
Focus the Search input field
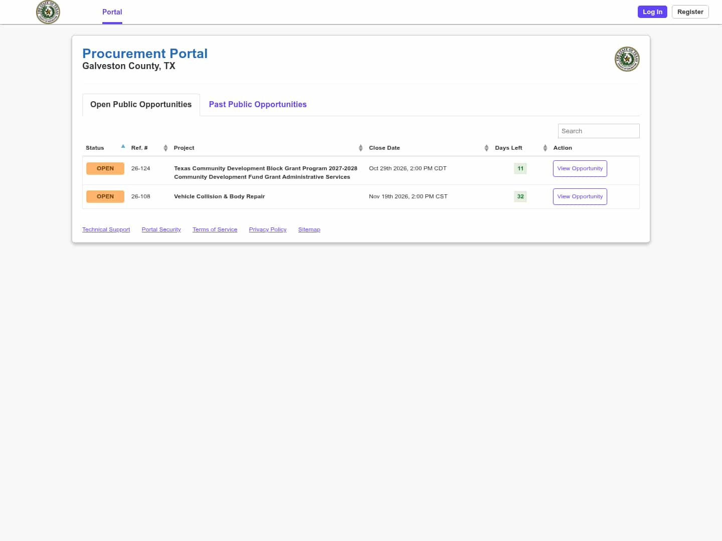[599, 131]
